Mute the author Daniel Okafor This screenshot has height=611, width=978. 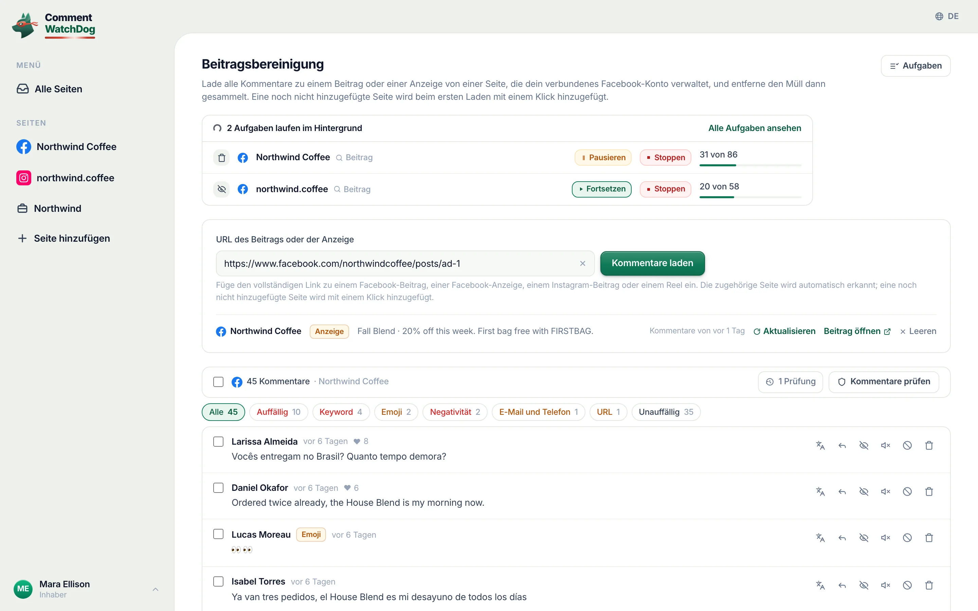pyautogui.click(x=885, y=492)
